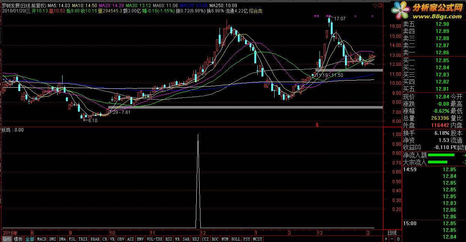Screen dimensions: 466x242
Task: Select the MCST indicator tab
Action: [x=257, y=239]
